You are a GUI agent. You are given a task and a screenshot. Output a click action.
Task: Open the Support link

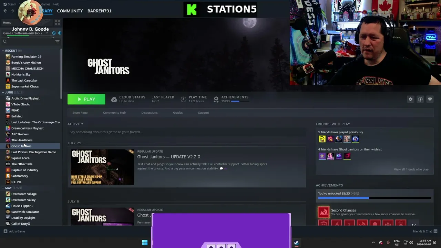(204, 113)
